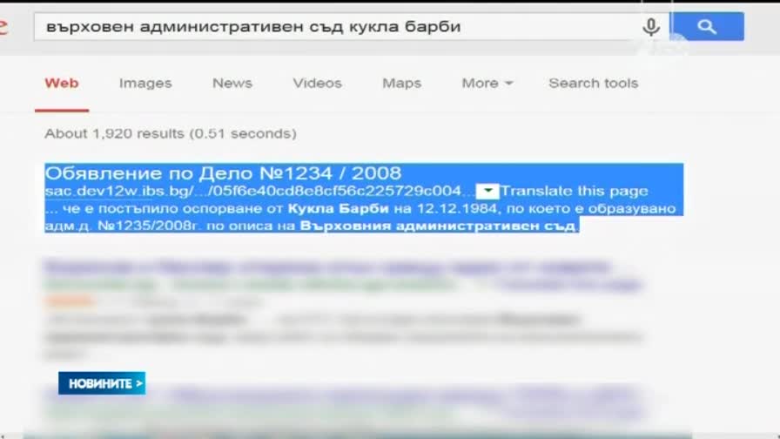Image resolution: width=780 pixels, height=439 pixels.
Task: Go to the Videos tab
Action: tap(318, 83)
